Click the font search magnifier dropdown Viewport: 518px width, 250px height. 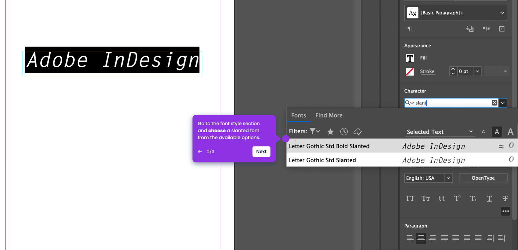409,103
